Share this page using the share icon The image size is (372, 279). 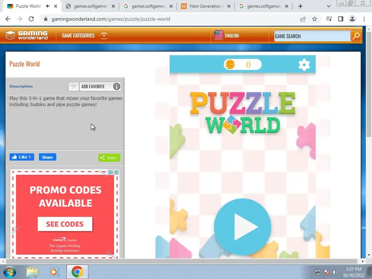(303, 19)
